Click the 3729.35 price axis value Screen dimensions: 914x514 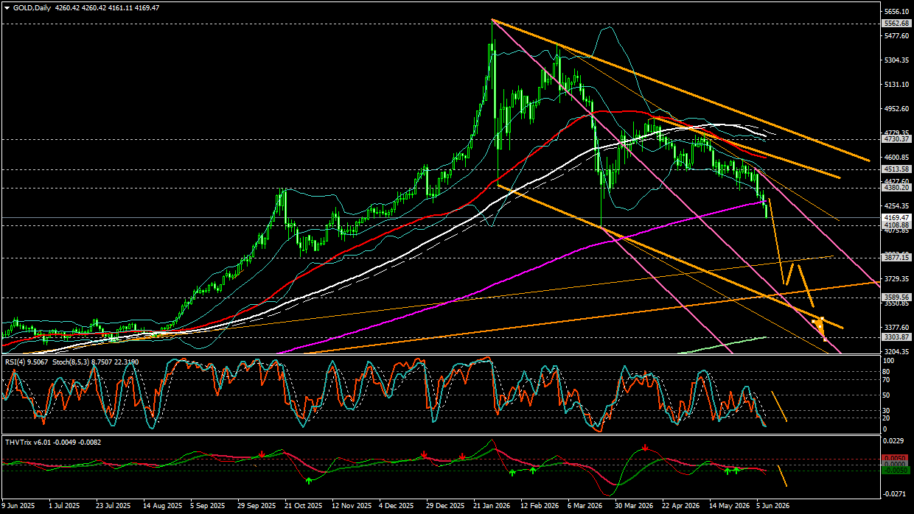click(x=897, y=279)
